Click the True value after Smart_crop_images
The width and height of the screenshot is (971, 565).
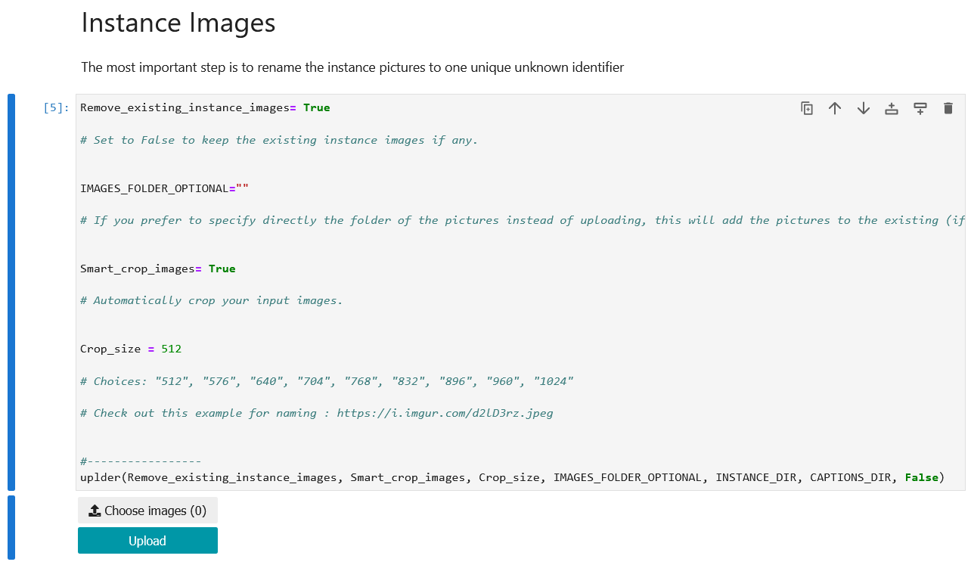tap(222, 269)
